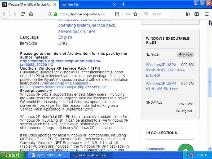The image size is (212, 159).
Task: Click the 992.7M file size
Action: [187, 83]
